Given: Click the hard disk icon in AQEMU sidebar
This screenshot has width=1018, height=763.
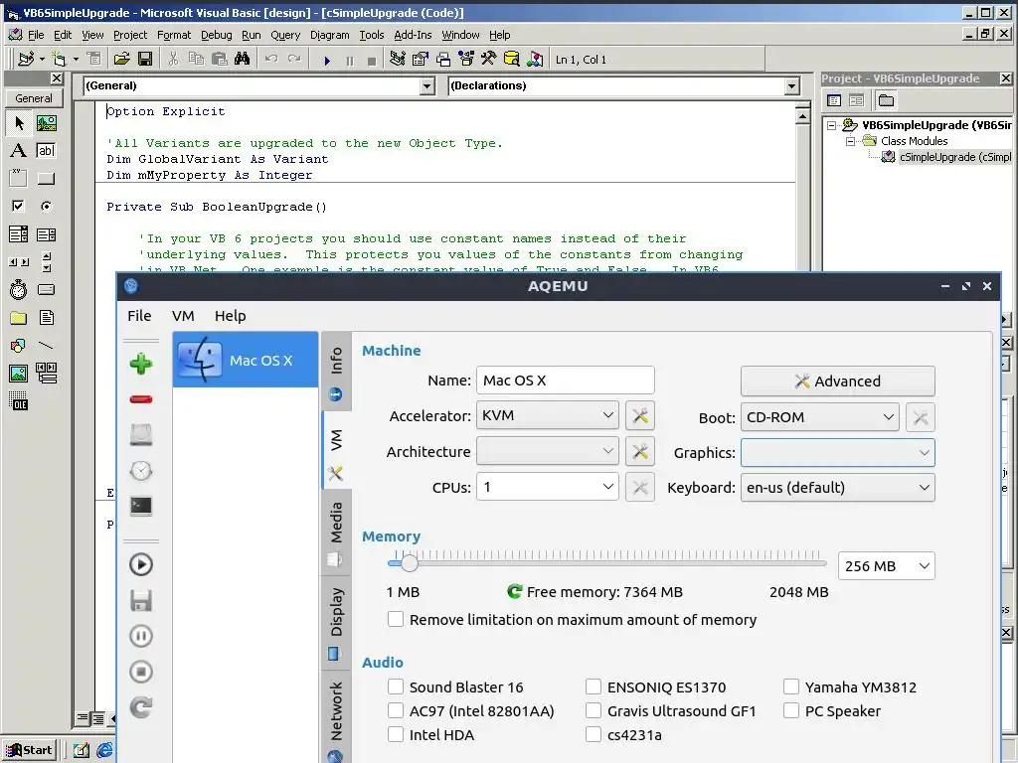Looking at the screenshot, I should tap(141, 435).
